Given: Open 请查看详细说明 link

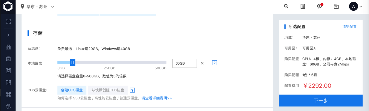Looking at the screenshot, I should point(157,98).
